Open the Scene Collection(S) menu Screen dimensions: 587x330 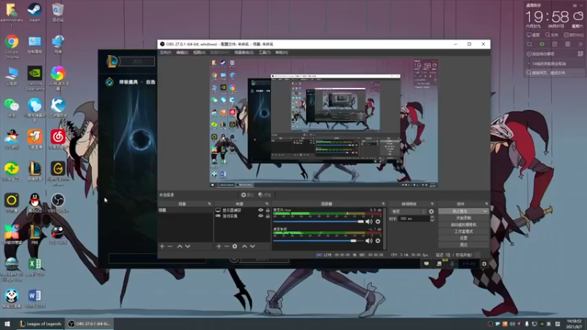point(244,53)
